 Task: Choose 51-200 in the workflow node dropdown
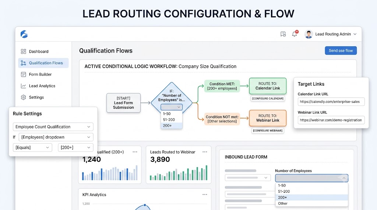click(172, 120)
